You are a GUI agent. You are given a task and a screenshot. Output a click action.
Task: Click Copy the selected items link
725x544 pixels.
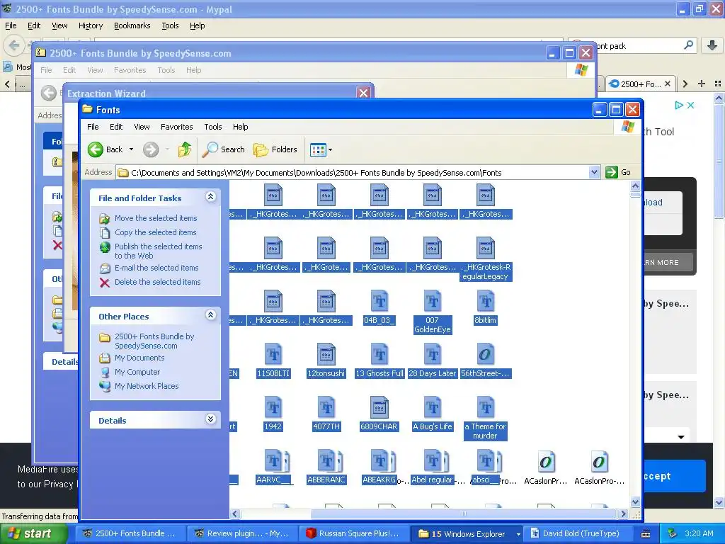coord(155,232)
